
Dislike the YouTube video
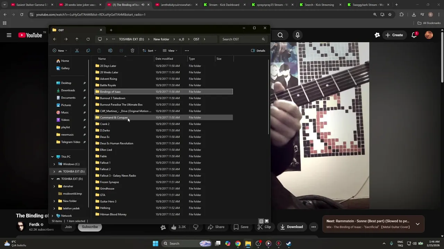click(196, 227)
